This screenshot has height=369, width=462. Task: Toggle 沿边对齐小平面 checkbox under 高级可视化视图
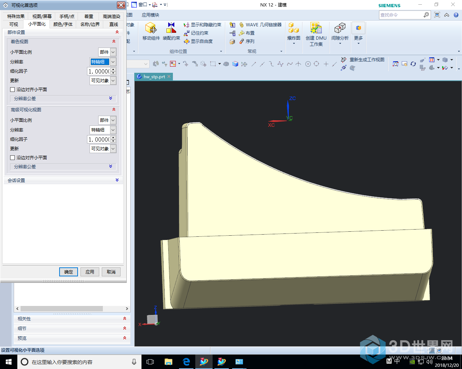(x=13, y=157)
